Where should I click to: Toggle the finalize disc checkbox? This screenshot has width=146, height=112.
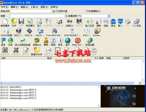[57, 11]
